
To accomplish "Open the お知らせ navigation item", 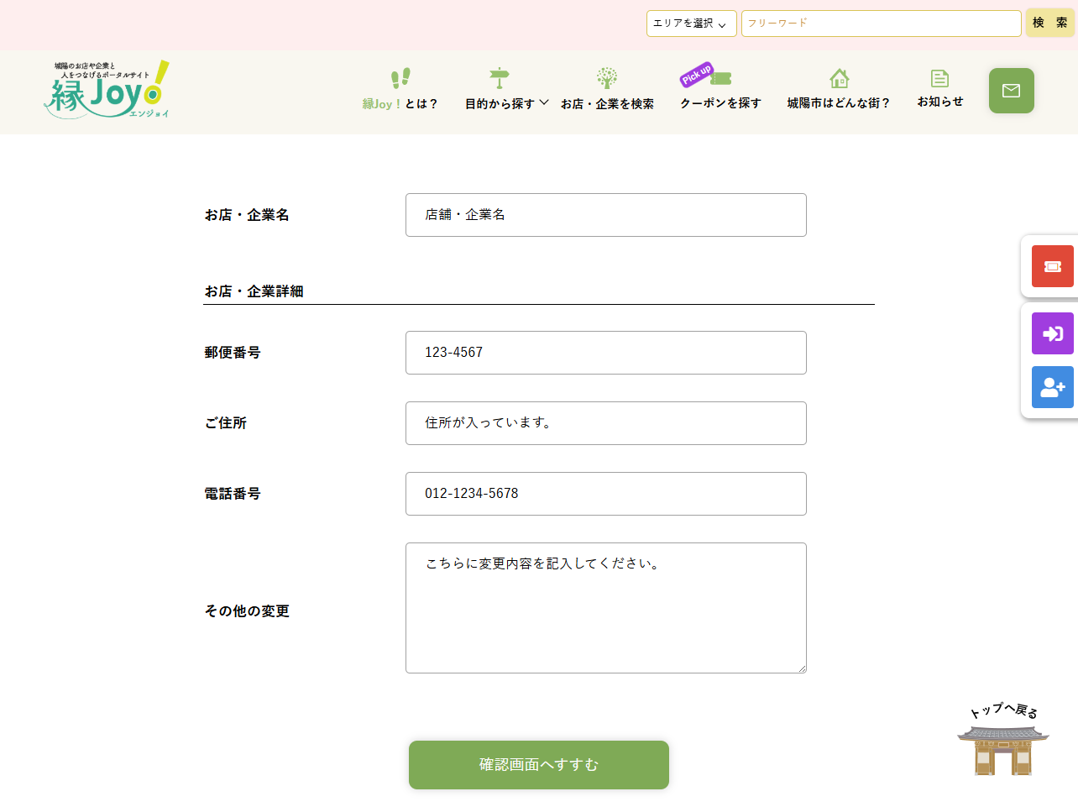I will pyautogui.click(x=939, y=102).
